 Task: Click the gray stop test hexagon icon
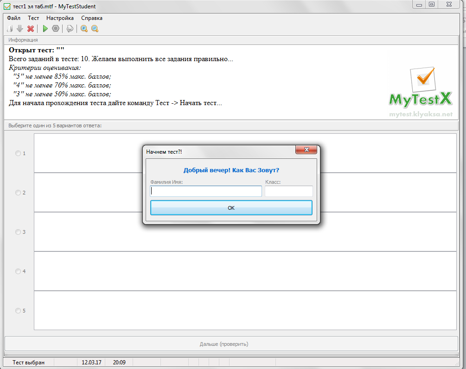56,29
